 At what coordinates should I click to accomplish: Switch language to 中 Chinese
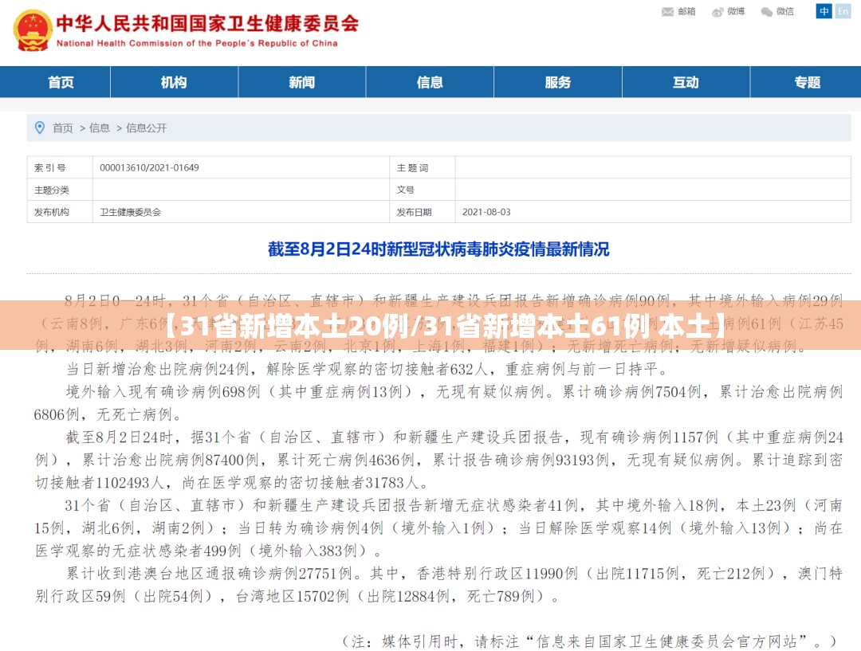pos(824,11)
